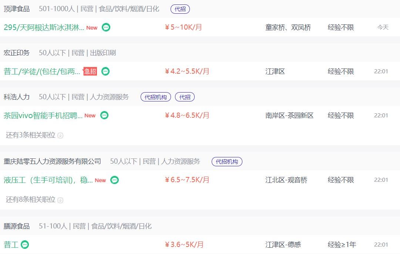Open chat icon beside 295/天阿根达斯冰淇淋 job
The image size is (400, 254).
pyautogui.click(x=106, y=27)
